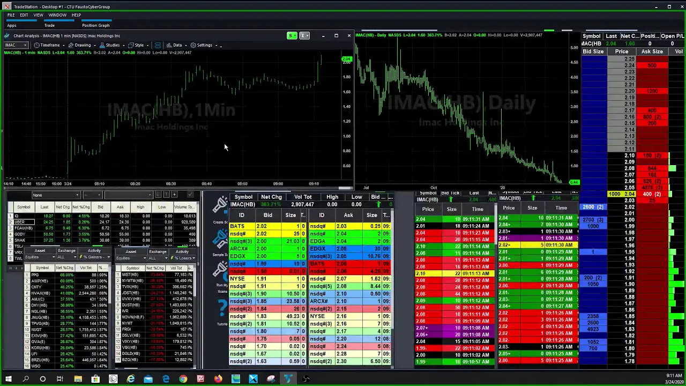Open the Trade button in top bar
Screen dimensions: 686x386
coord(49,25)
